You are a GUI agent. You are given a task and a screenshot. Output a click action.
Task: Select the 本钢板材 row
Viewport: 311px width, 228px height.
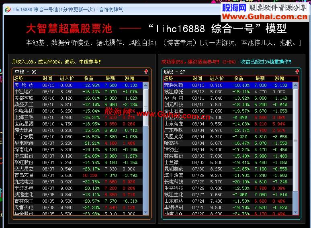coord(228,207)
